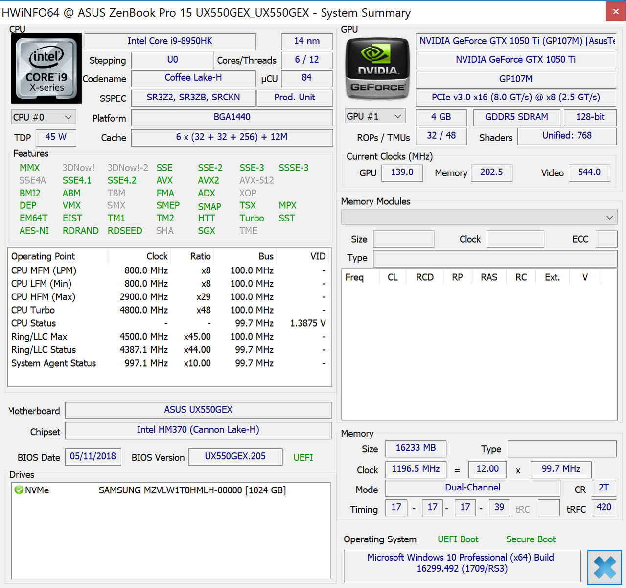Click the CPU name 'Intel Core i9-8950HK'
This screenshot has height=588, width=626.
[170, 41]
